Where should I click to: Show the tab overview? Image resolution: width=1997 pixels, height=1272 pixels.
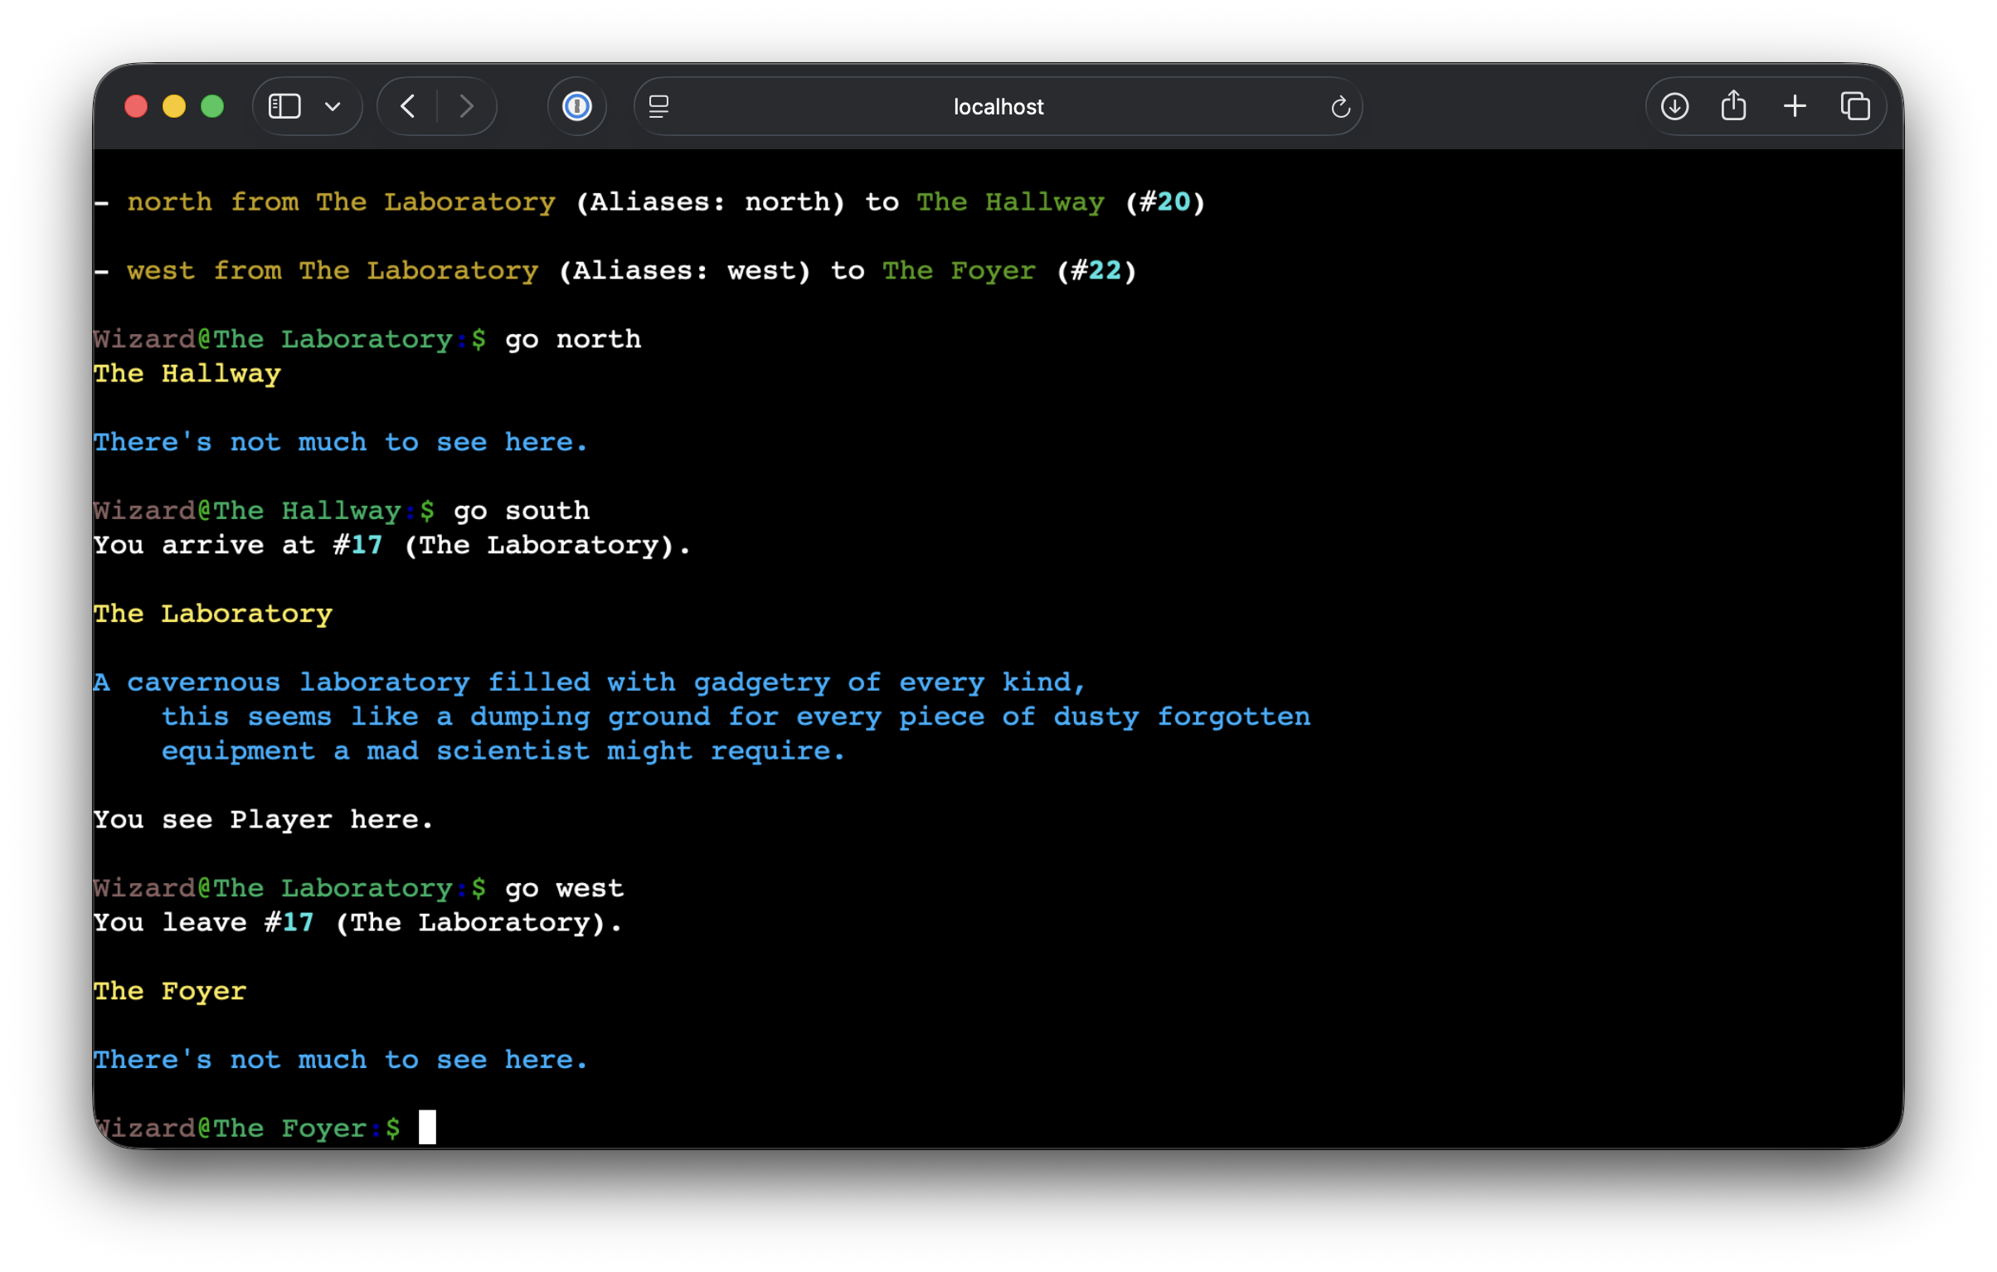[x=1856, y=106]
